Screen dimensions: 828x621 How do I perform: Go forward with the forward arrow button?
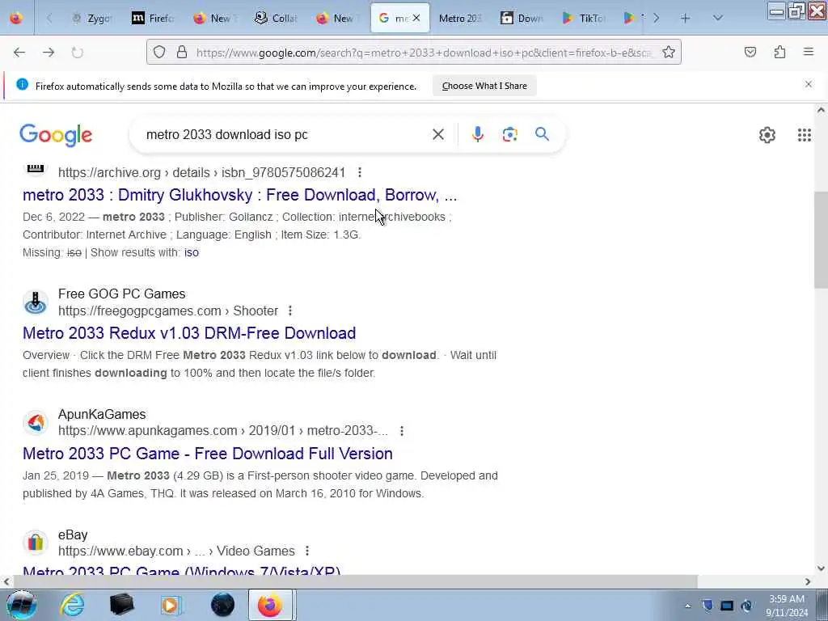(x=49, y=53)
